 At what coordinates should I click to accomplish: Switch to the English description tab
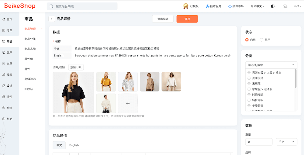pos(74,145)
